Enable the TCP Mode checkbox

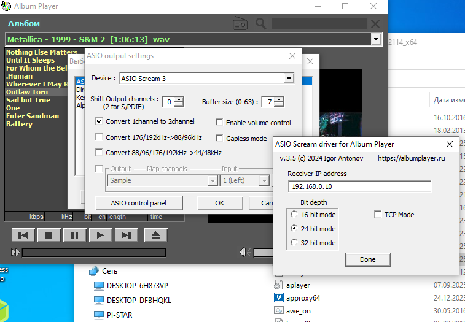coord(378,215)
